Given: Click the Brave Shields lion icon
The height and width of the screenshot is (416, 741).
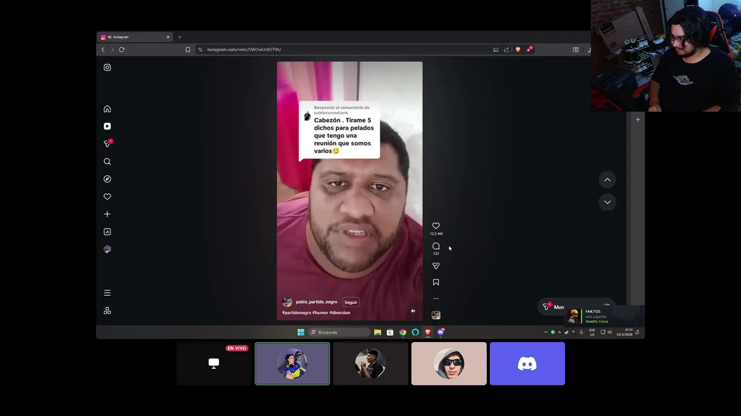Looking at the screenshot, I should click(x=518, y=50).
